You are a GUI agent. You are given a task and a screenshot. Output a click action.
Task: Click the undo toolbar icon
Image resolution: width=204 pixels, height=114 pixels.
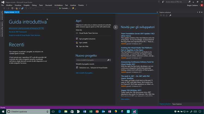(26, 8)
